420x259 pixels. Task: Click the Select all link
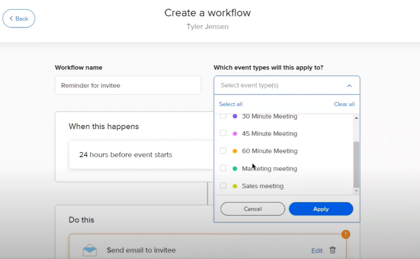tap(231, 104)
